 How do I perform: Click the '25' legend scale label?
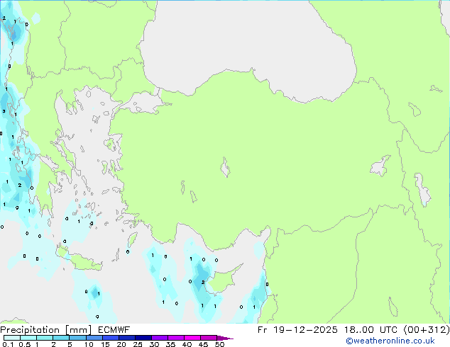138,344
